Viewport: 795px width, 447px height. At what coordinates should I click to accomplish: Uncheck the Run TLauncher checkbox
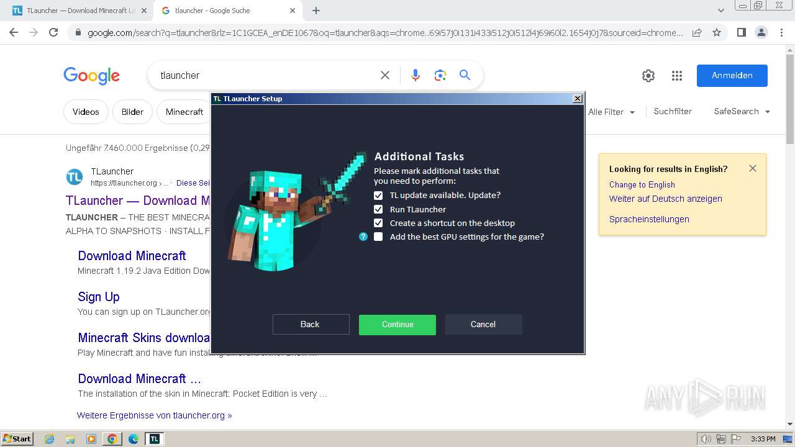[378, 209]
